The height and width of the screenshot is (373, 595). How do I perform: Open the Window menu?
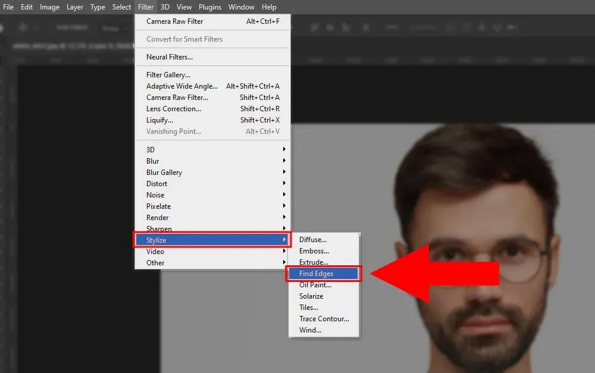tap(242, 7)
